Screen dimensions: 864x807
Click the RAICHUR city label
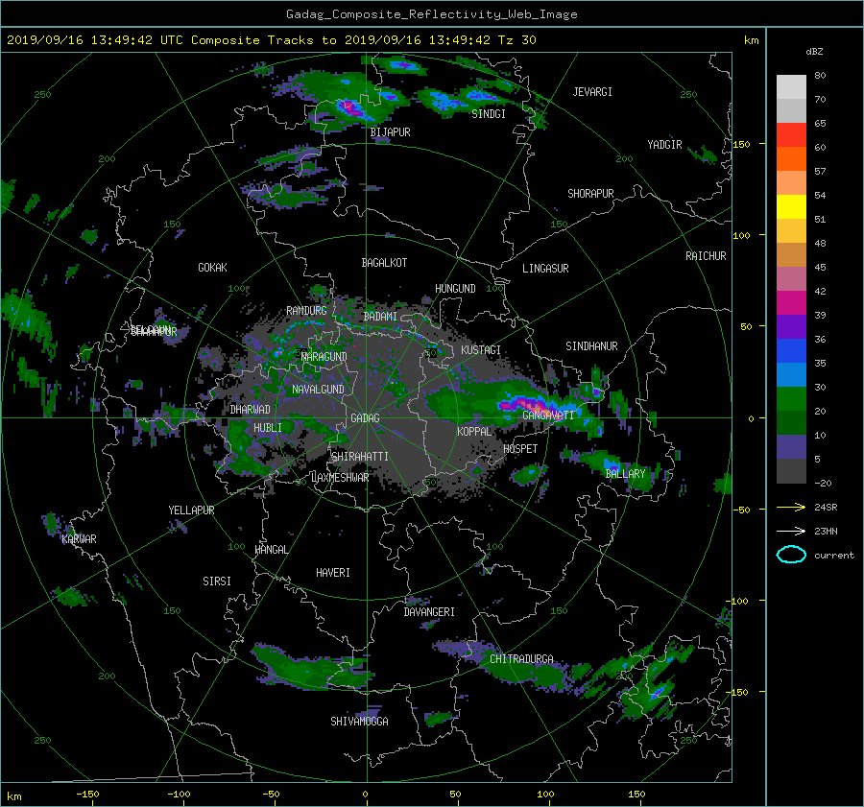tap(706, 256)
